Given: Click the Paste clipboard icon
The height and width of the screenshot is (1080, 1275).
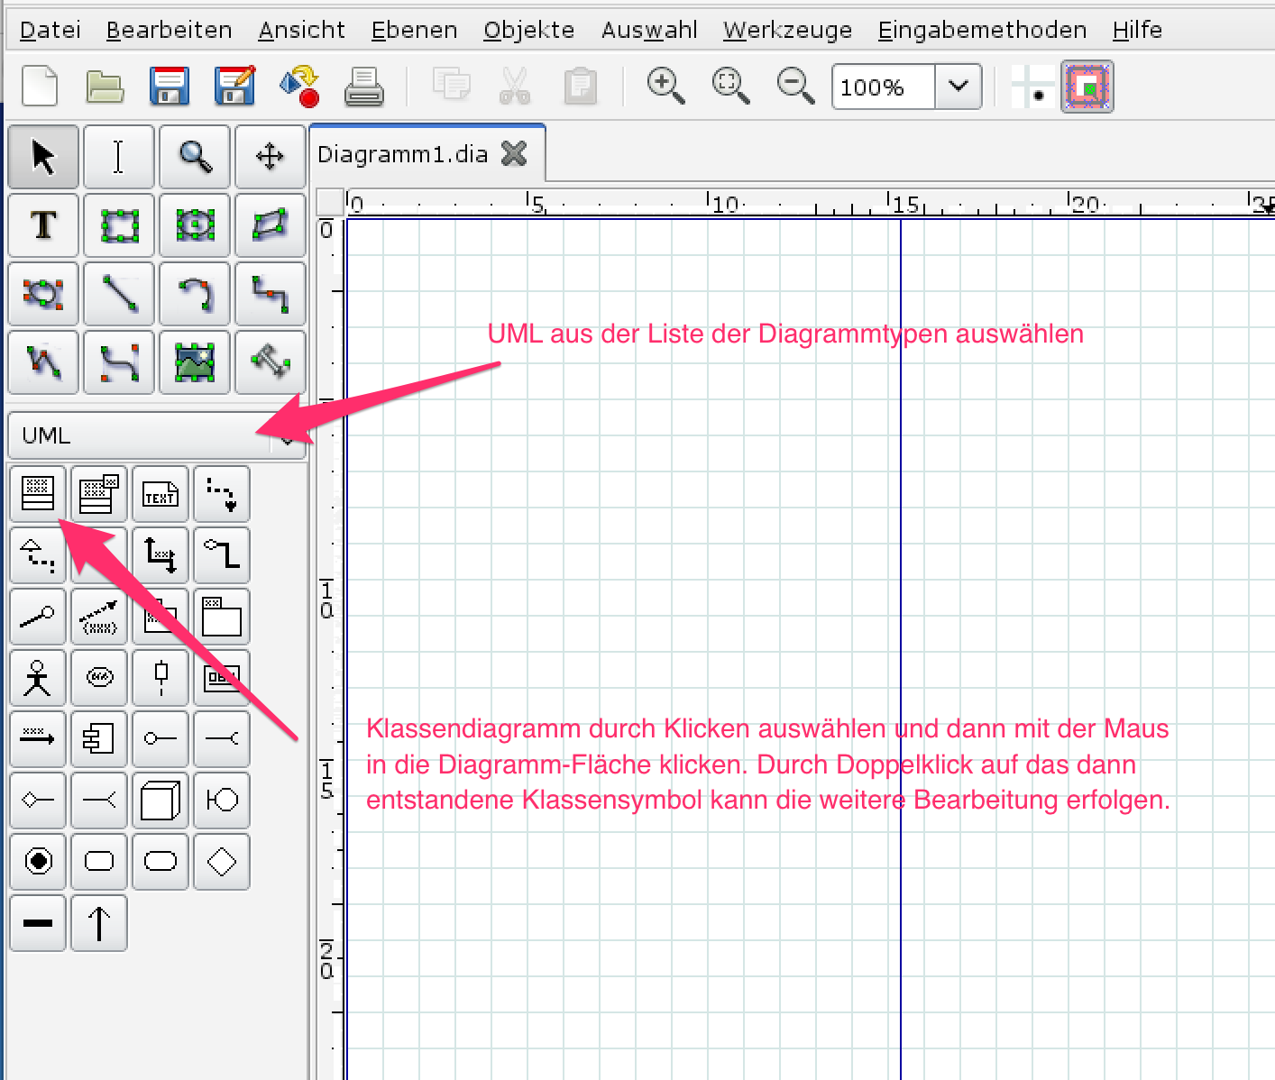Looking at the screenshot, I should click(581, 87).
